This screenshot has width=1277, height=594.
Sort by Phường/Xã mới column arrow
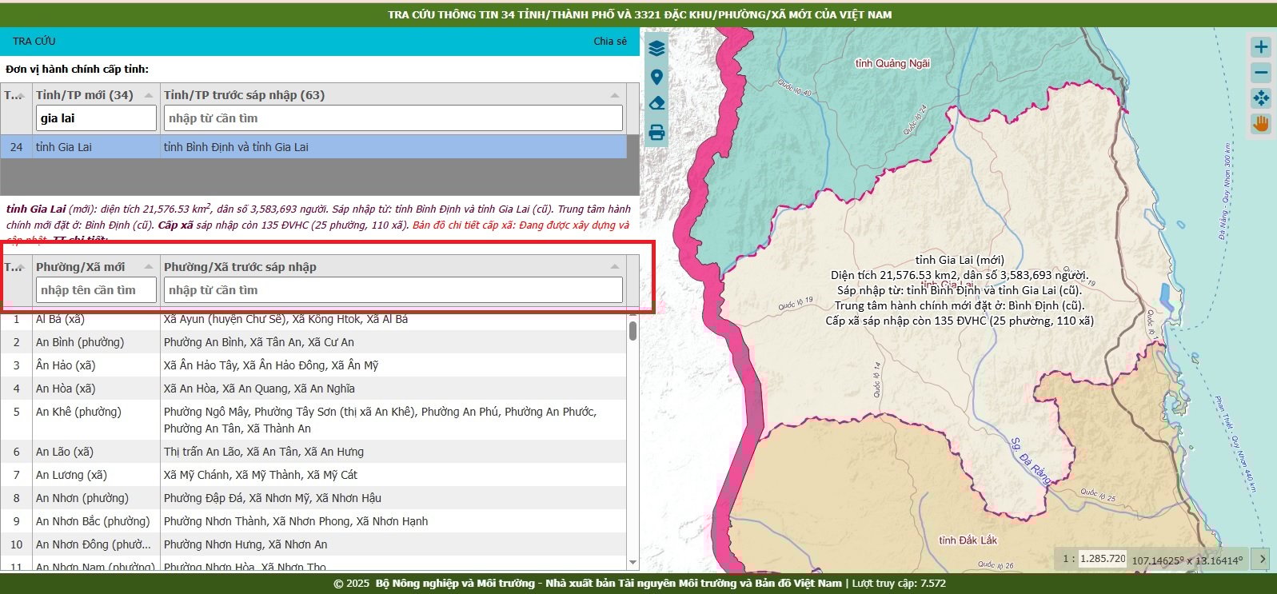point(149,267)
